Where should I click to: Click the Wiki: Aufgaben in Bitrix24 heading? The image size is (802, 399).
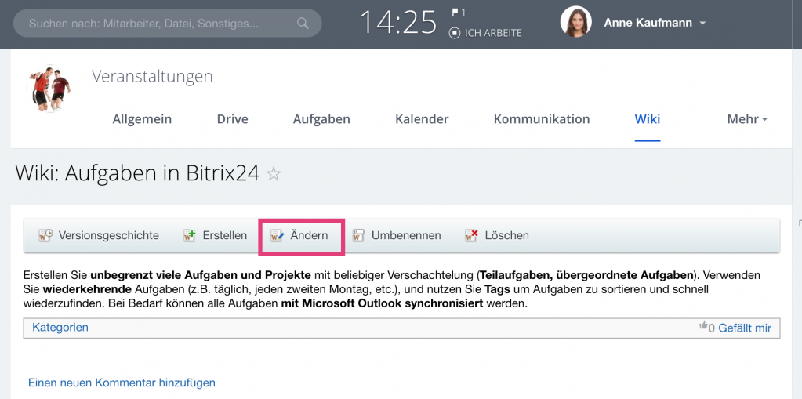point(137,173)
